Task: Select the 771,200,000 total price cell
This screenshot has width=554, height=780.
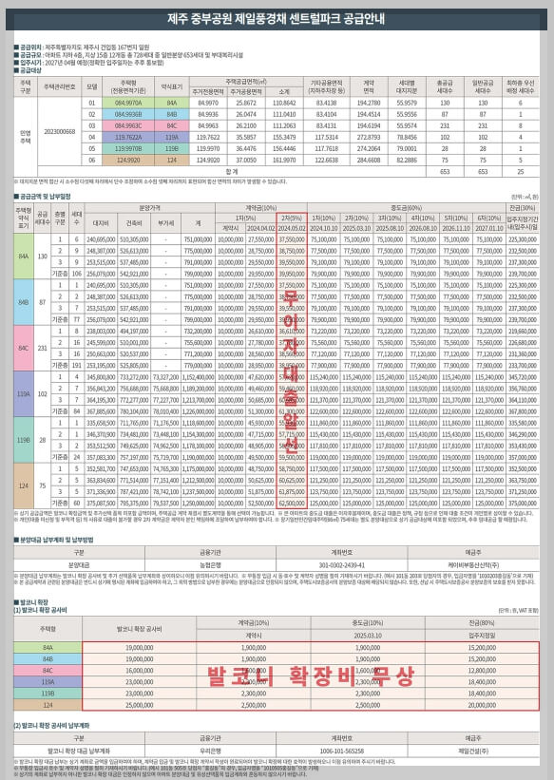Action: [x=198, y=354]
